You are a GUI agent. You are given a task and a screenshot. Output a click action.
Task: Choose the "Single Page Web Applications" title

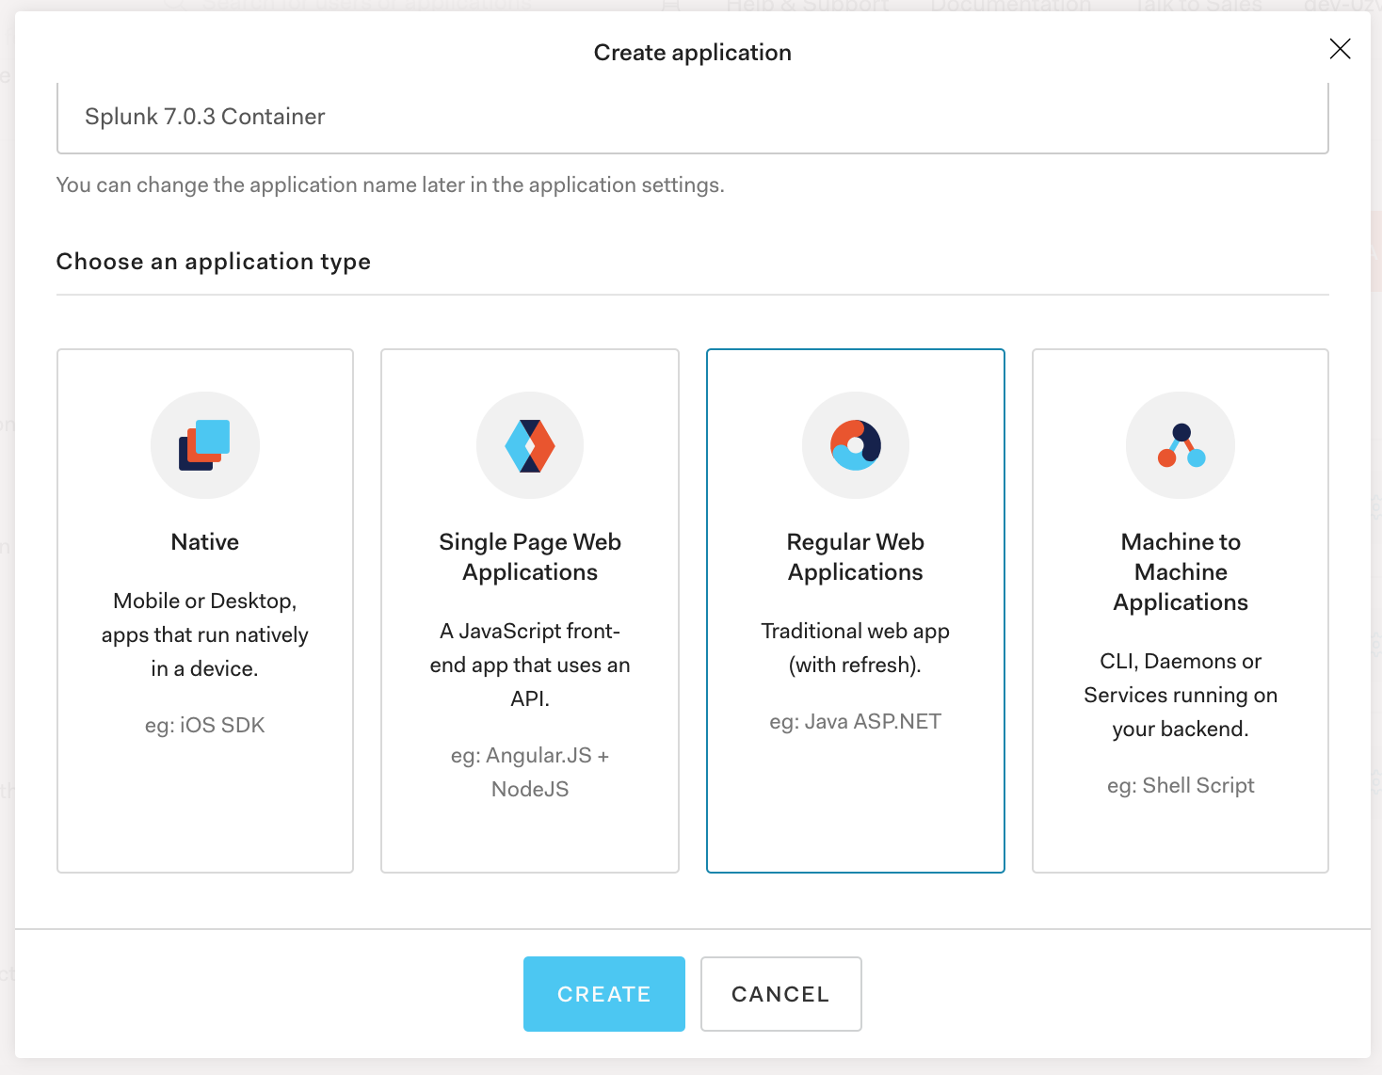click(x=530, y=557)
